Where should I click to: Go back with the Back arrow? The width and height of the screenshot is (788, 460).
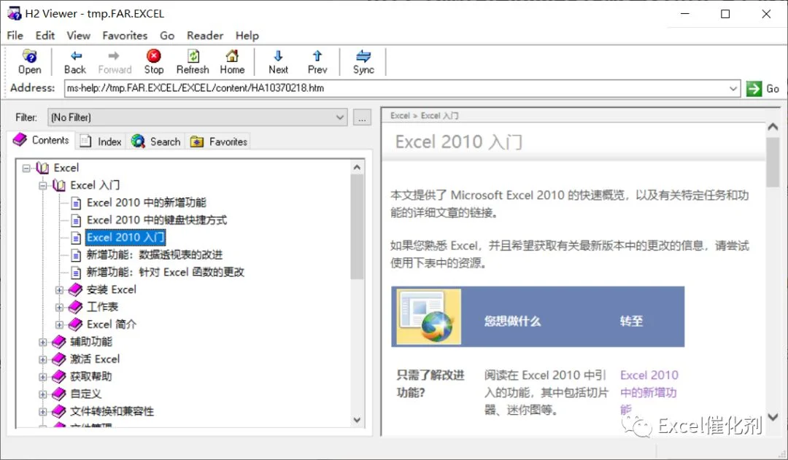tap(75, 55)
